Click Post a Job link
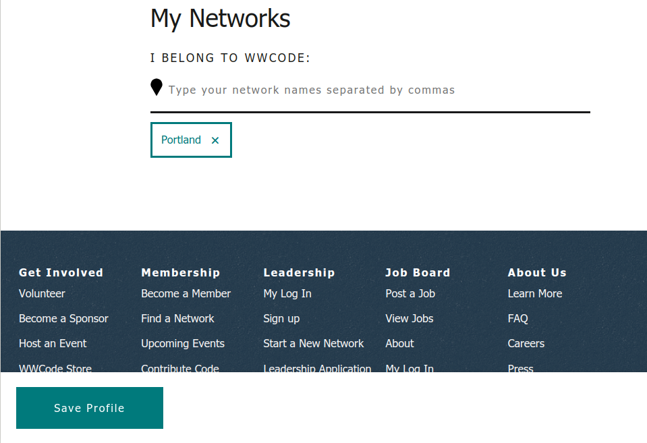 point(410,294)
